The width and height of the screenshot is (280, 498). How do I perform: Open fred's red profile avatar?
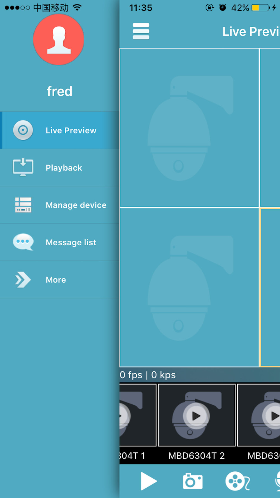[x=59, y=39]
